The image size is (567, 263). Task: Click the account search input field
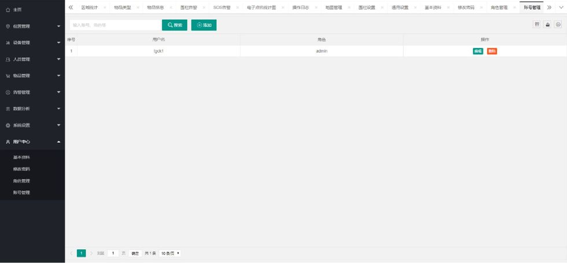point(115,25)
